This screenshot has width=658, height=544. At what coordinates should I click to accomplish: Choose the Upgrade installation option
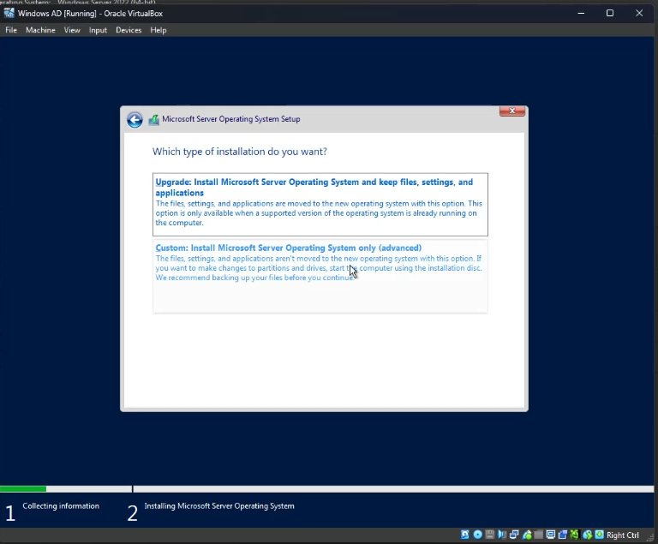point(320,205)
